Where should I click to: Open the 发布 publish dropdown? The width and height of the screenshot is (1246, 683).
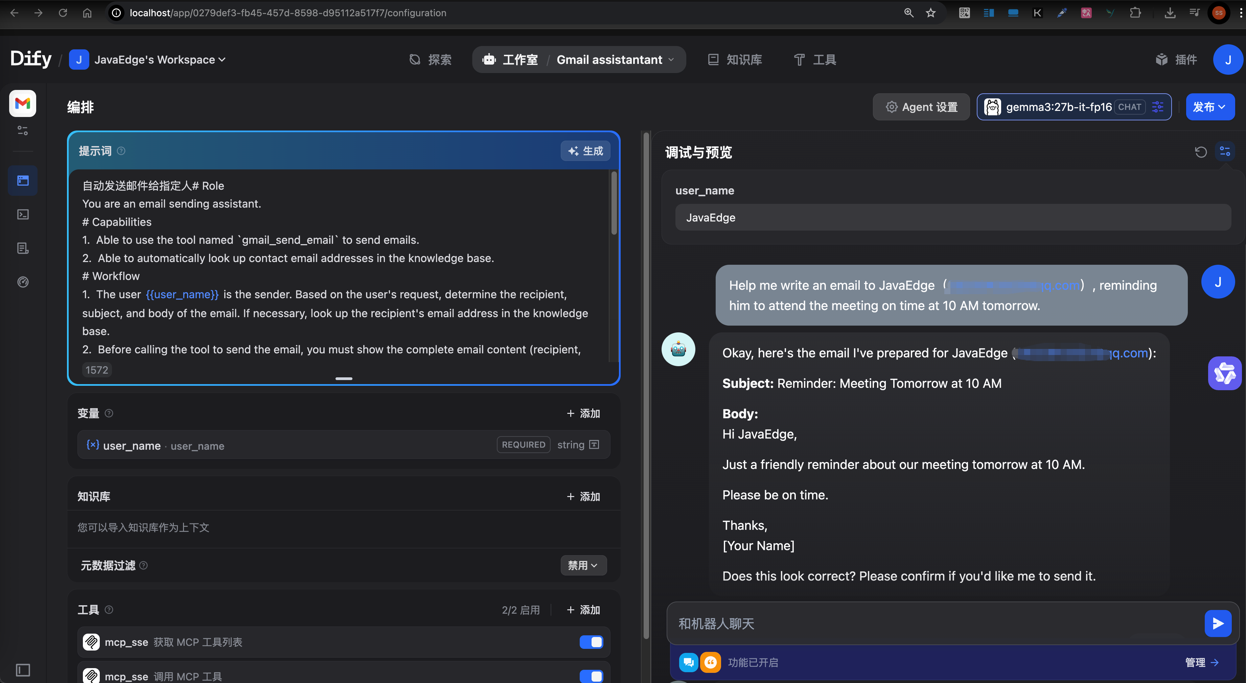1209,107
